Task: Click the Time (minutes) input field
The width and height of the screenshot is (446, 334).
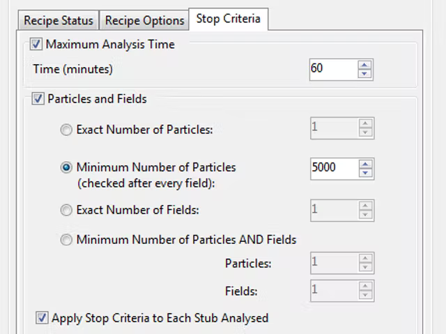Action: (332, 69)
